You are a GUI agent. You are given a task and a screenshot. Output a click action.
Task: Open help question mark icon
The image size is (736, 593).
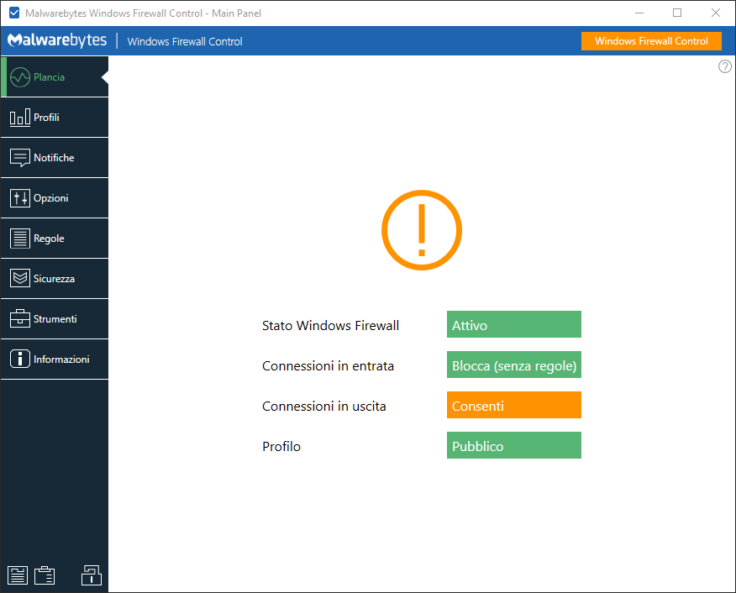pyautogui.click(x=725, y=66)
